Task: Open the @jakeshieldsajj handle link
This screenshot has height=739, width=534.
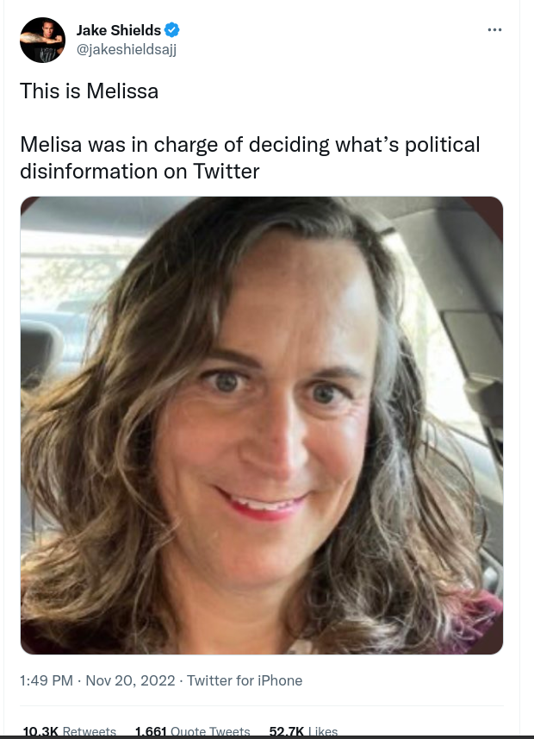Action: pyautogui.click(x=127, y=49)
